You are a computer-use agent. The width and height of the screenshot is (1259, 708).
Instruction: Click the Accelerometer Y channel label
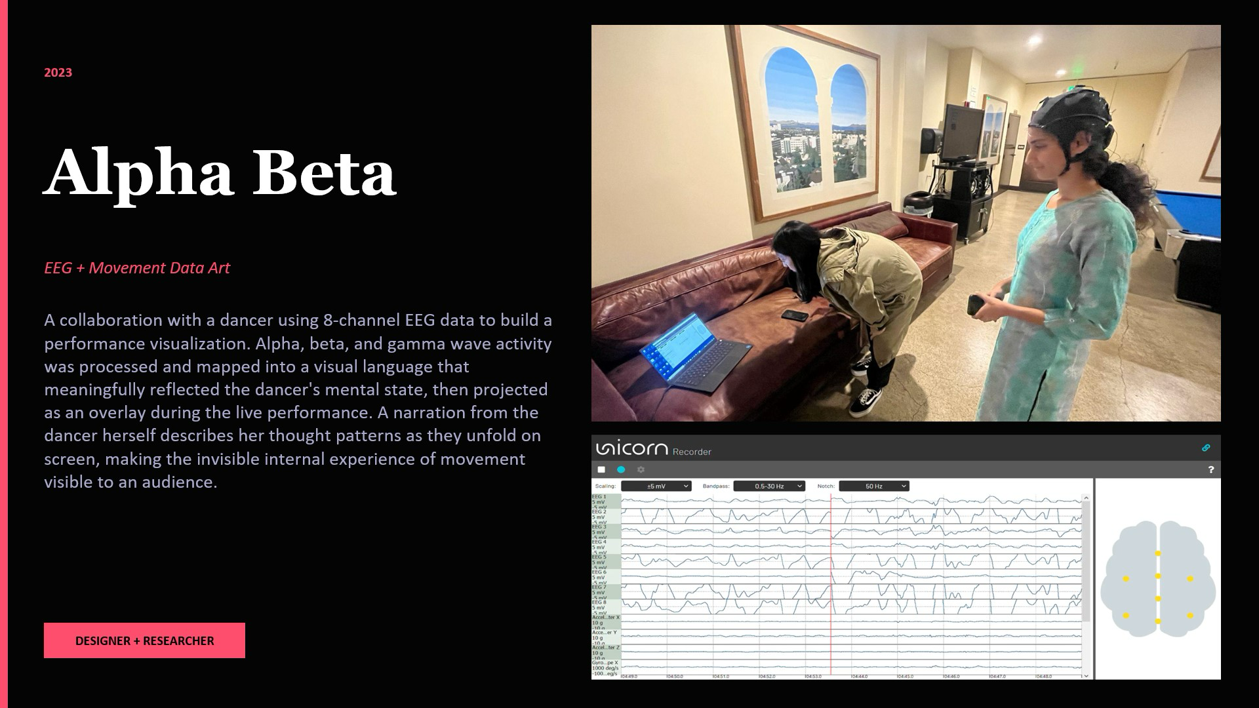(x=606, y=638)
